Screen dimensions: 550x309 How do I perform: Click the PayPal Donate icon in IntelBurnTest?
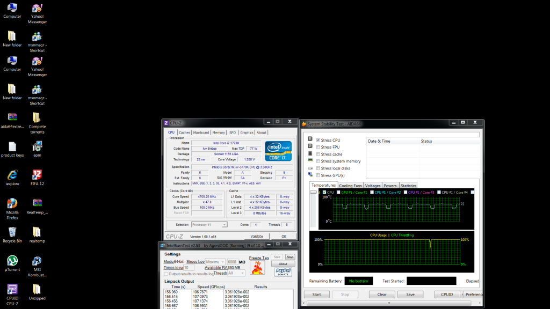click(283, 271)
